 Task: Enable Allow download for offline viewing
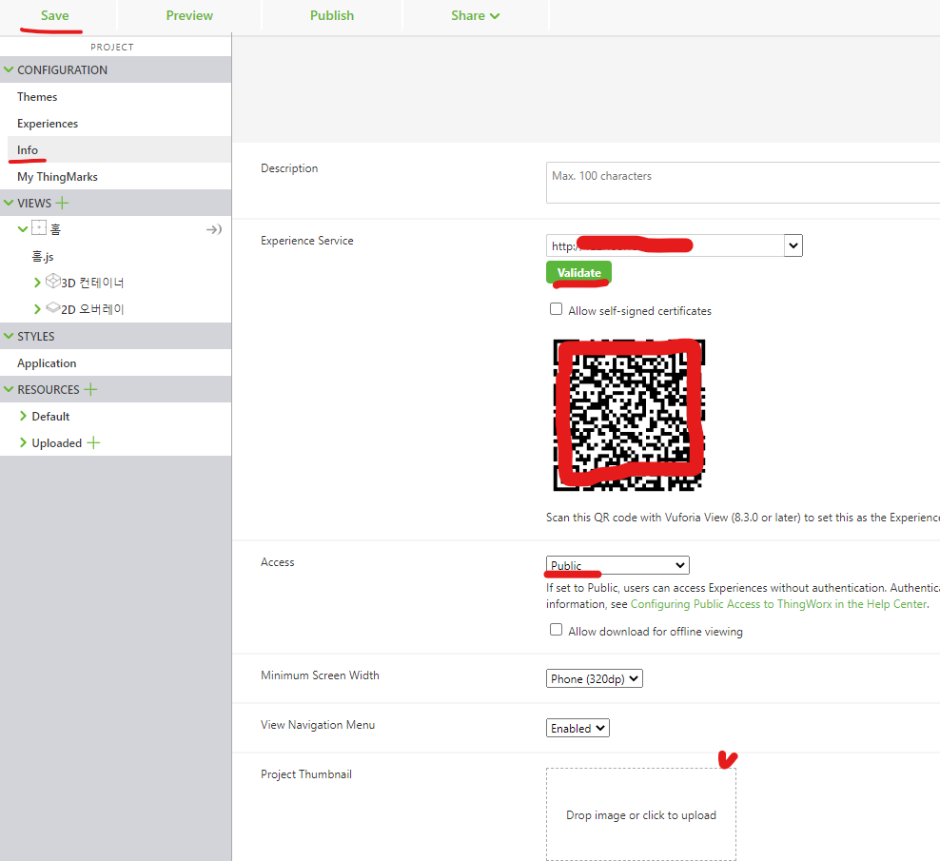pyautogui.click(x=557, y=630)
